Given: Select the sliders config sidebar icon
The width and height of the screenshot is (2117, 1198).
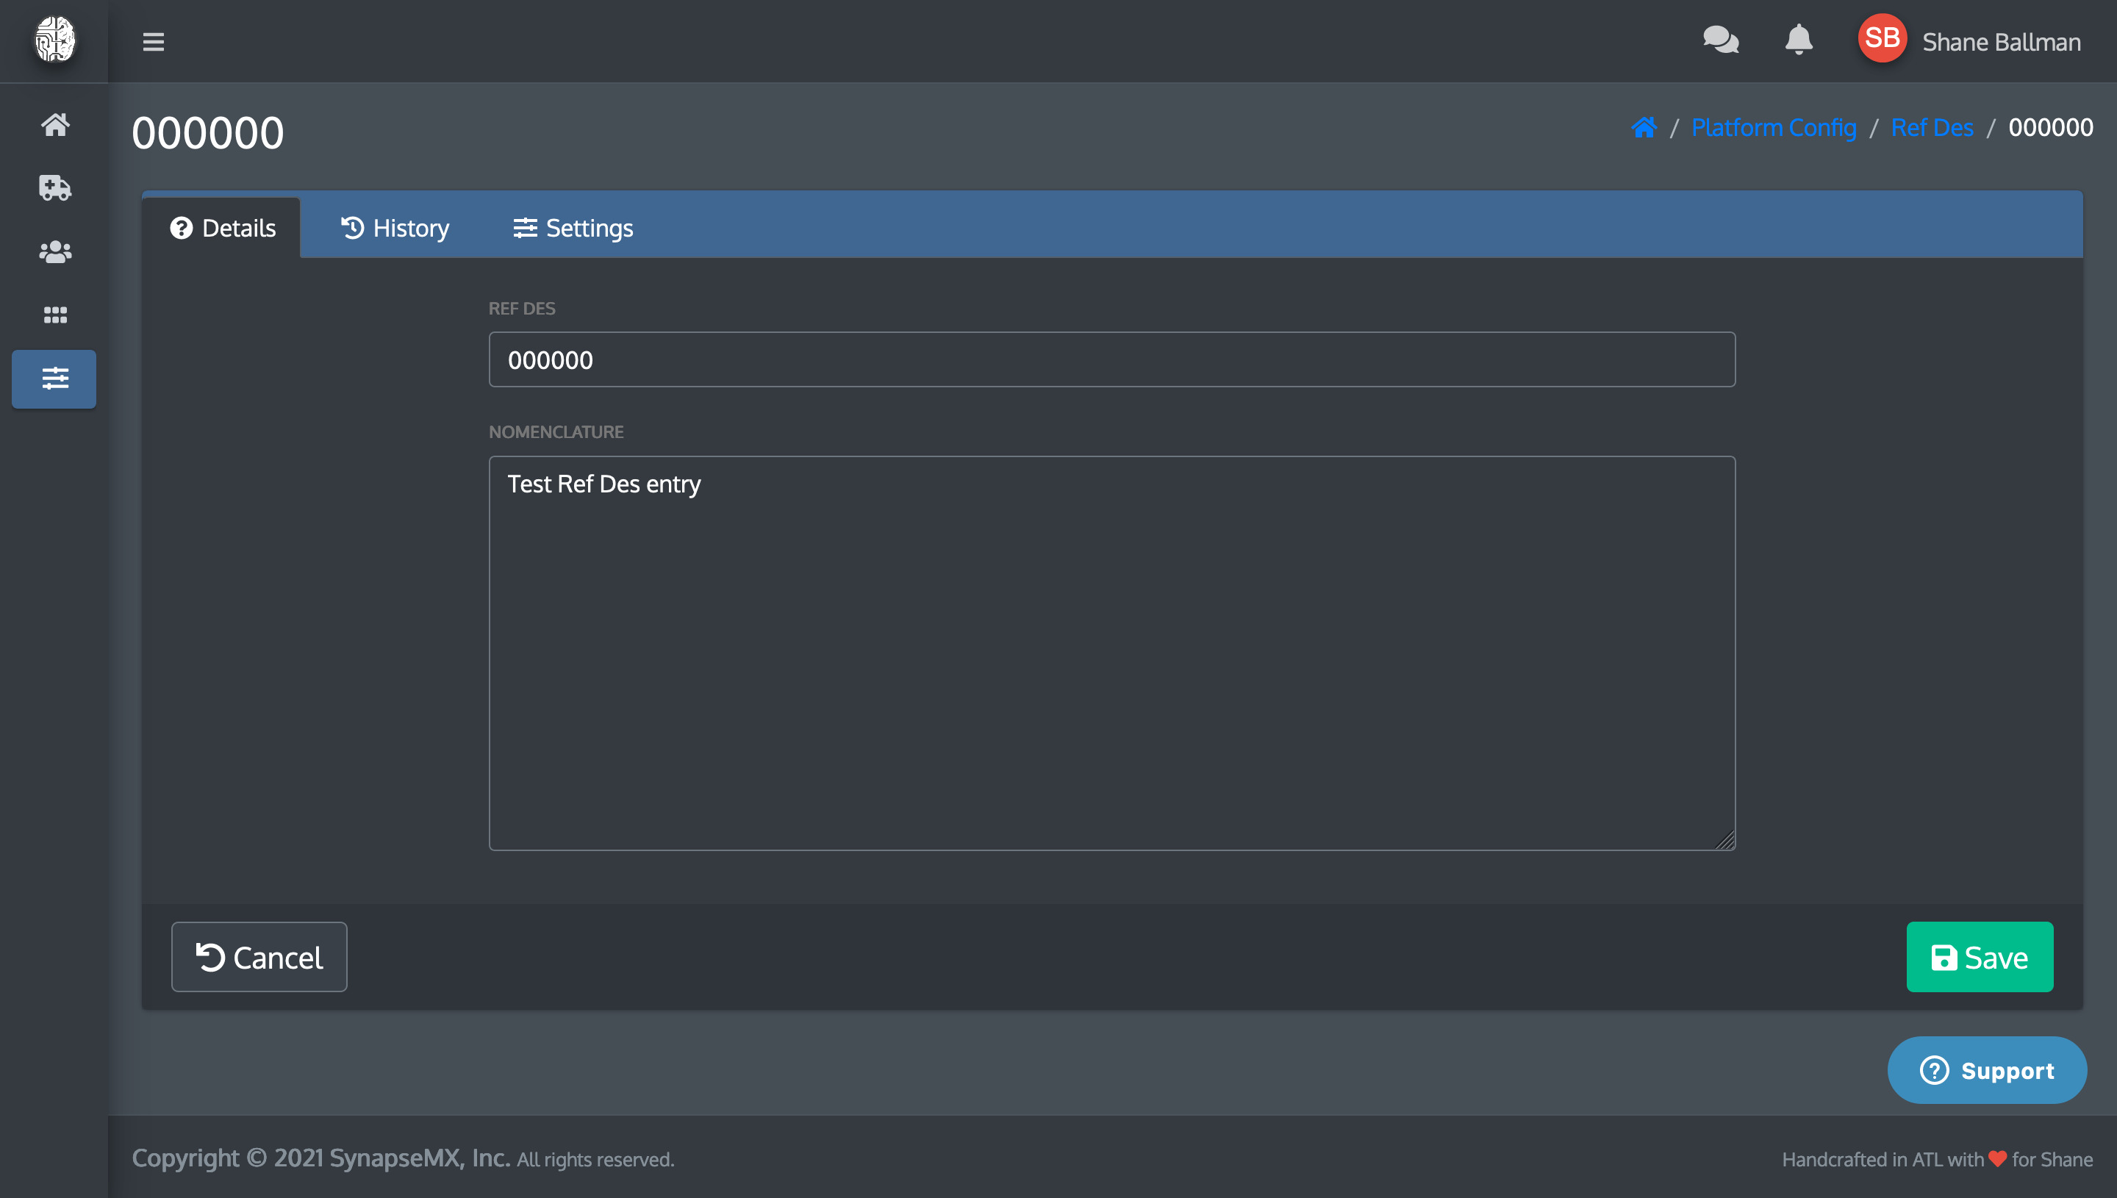Looking at the screenshot, I should click(54, 379).
